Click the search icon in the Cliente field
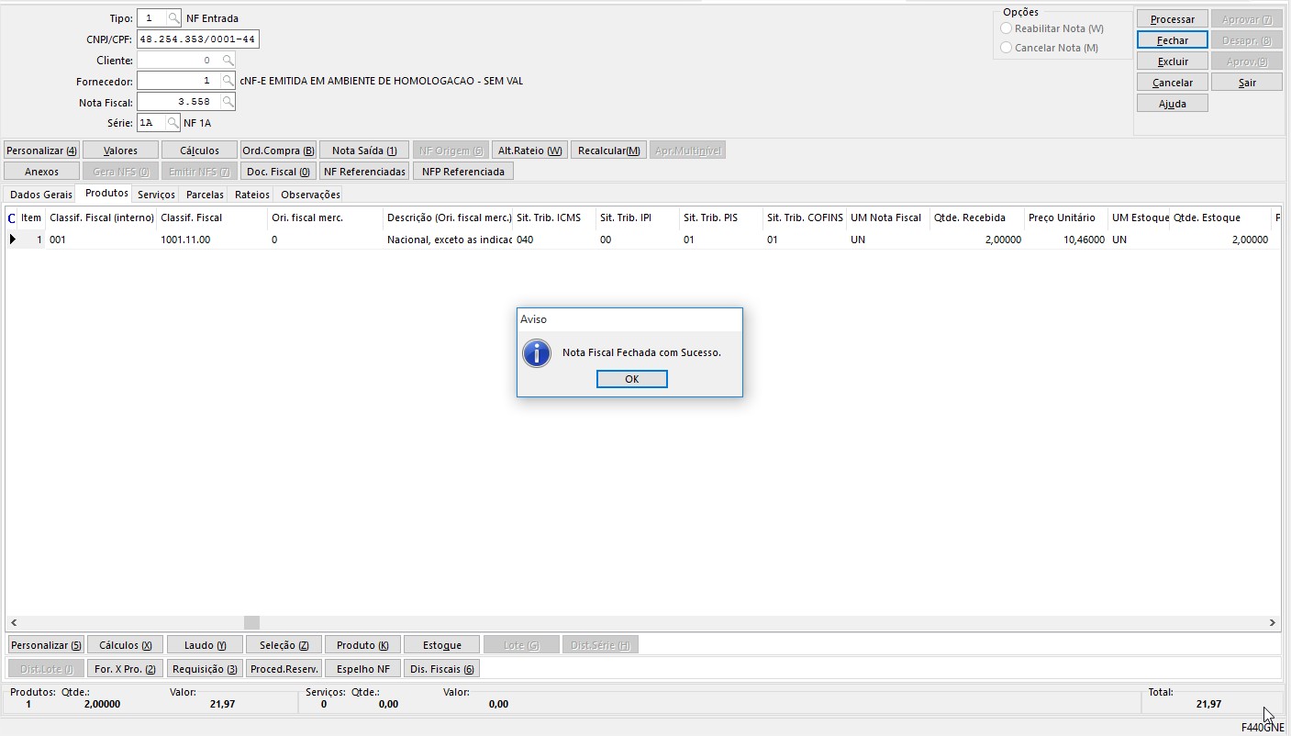 point(228,61)
